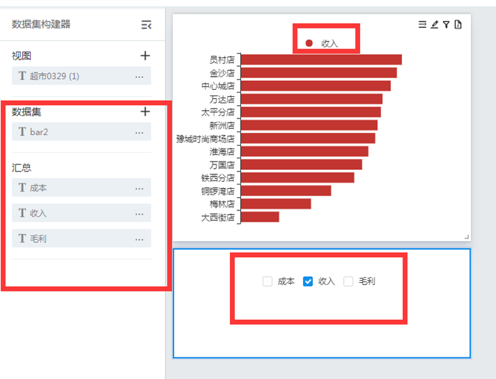Select the 收入 summary item

coord(82,213)
